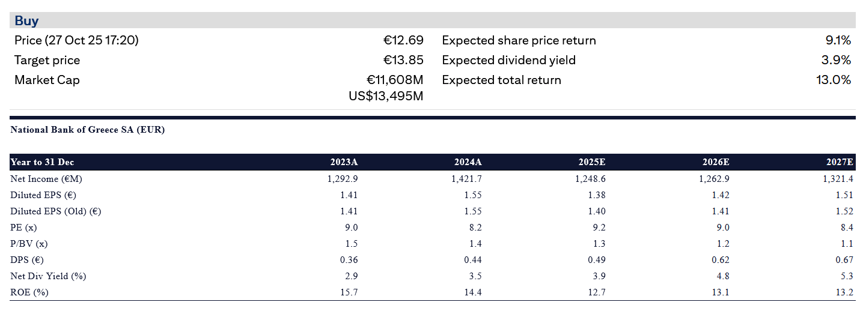Click the 2027E column header
The width and height of the screenshot is (866, 317).
[840, 162]
